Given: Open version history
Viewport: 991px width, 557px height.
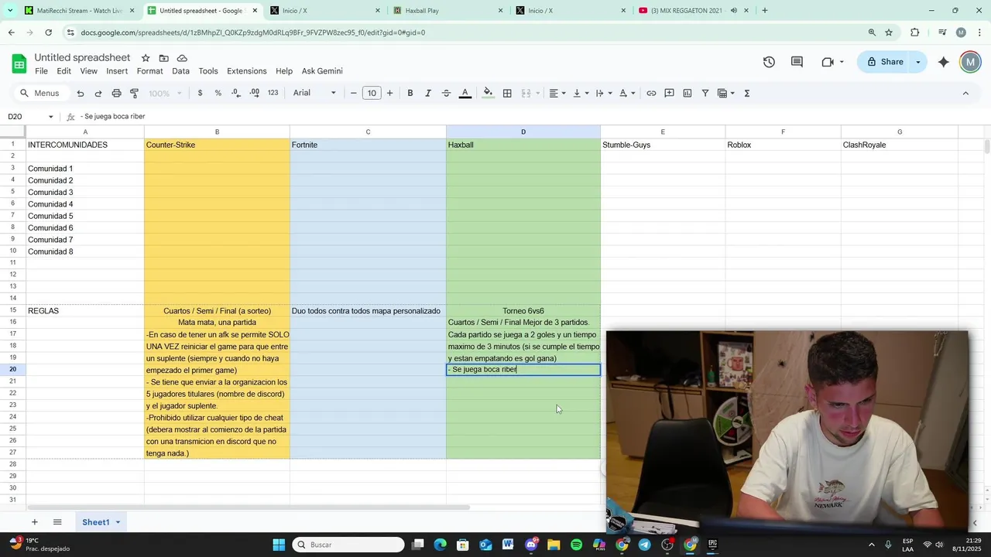Looking at the screenshot, I should (x=769, y=62).
